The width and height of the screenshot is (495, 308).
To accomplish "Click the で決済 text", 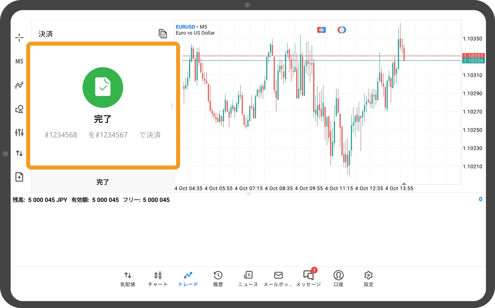I will 150,135.
